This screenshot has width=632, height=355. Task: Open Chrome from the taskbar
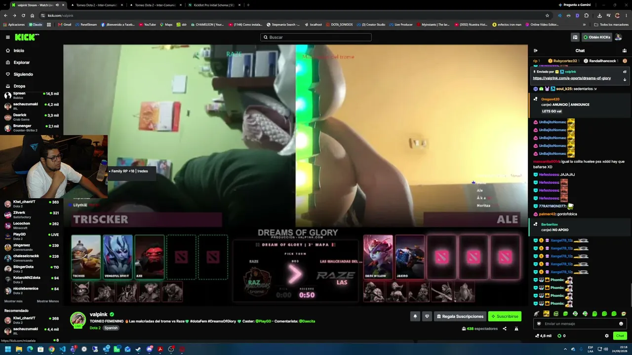[51, 350]
